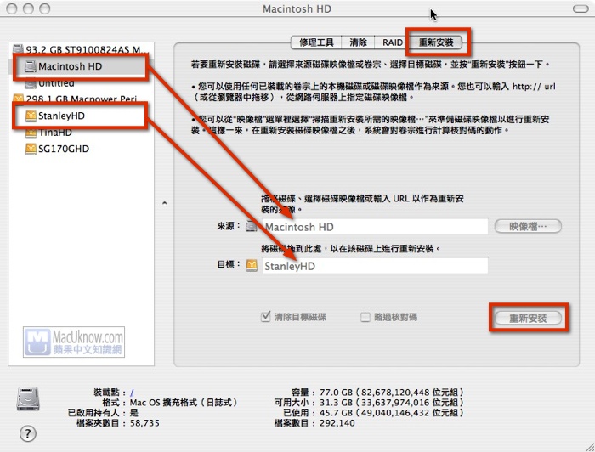Click the TinaHD volume icon
The width and height of the screenshot is (595, 452).
tap(31, 133)
